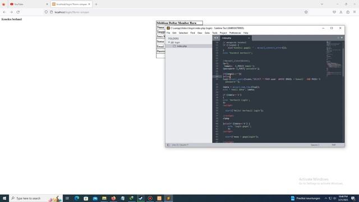Image resolution: width=359 pixels, height=202 pixels.
Task: Click the previous tab arrow in Sublime Text
Action: tap(215, 38)
